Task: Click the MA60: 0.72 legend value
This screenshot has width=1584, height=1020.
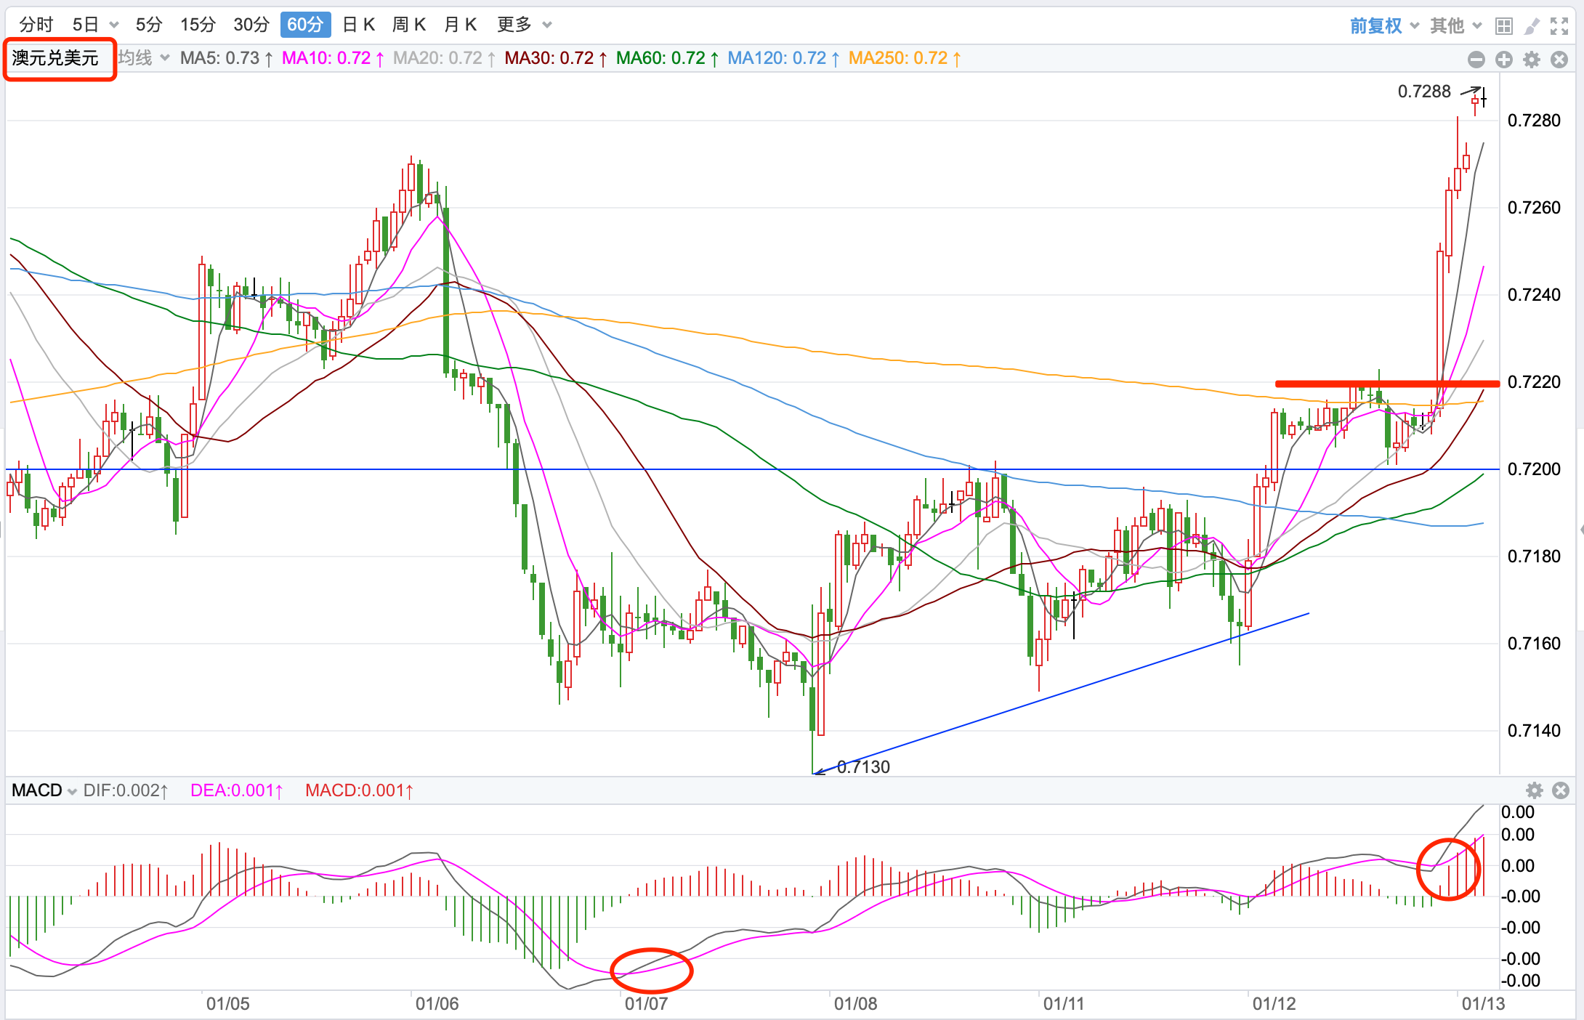Action: pyautogui.click(x=667, y=58)
